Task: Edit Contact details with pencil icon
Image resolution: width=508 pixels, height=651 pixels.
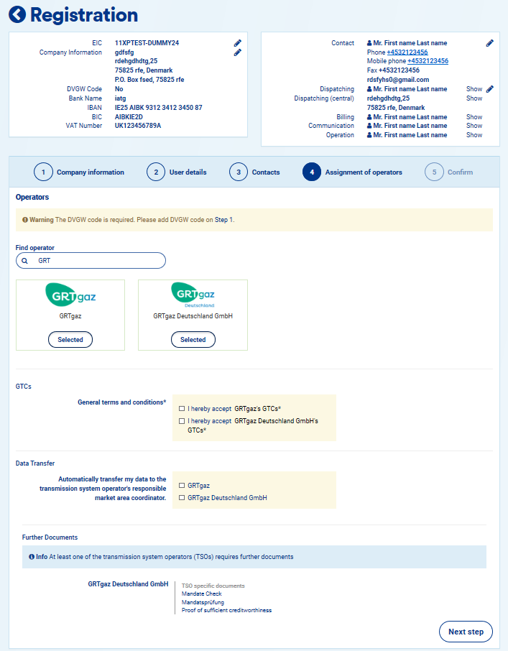Action: pos(490,43)
